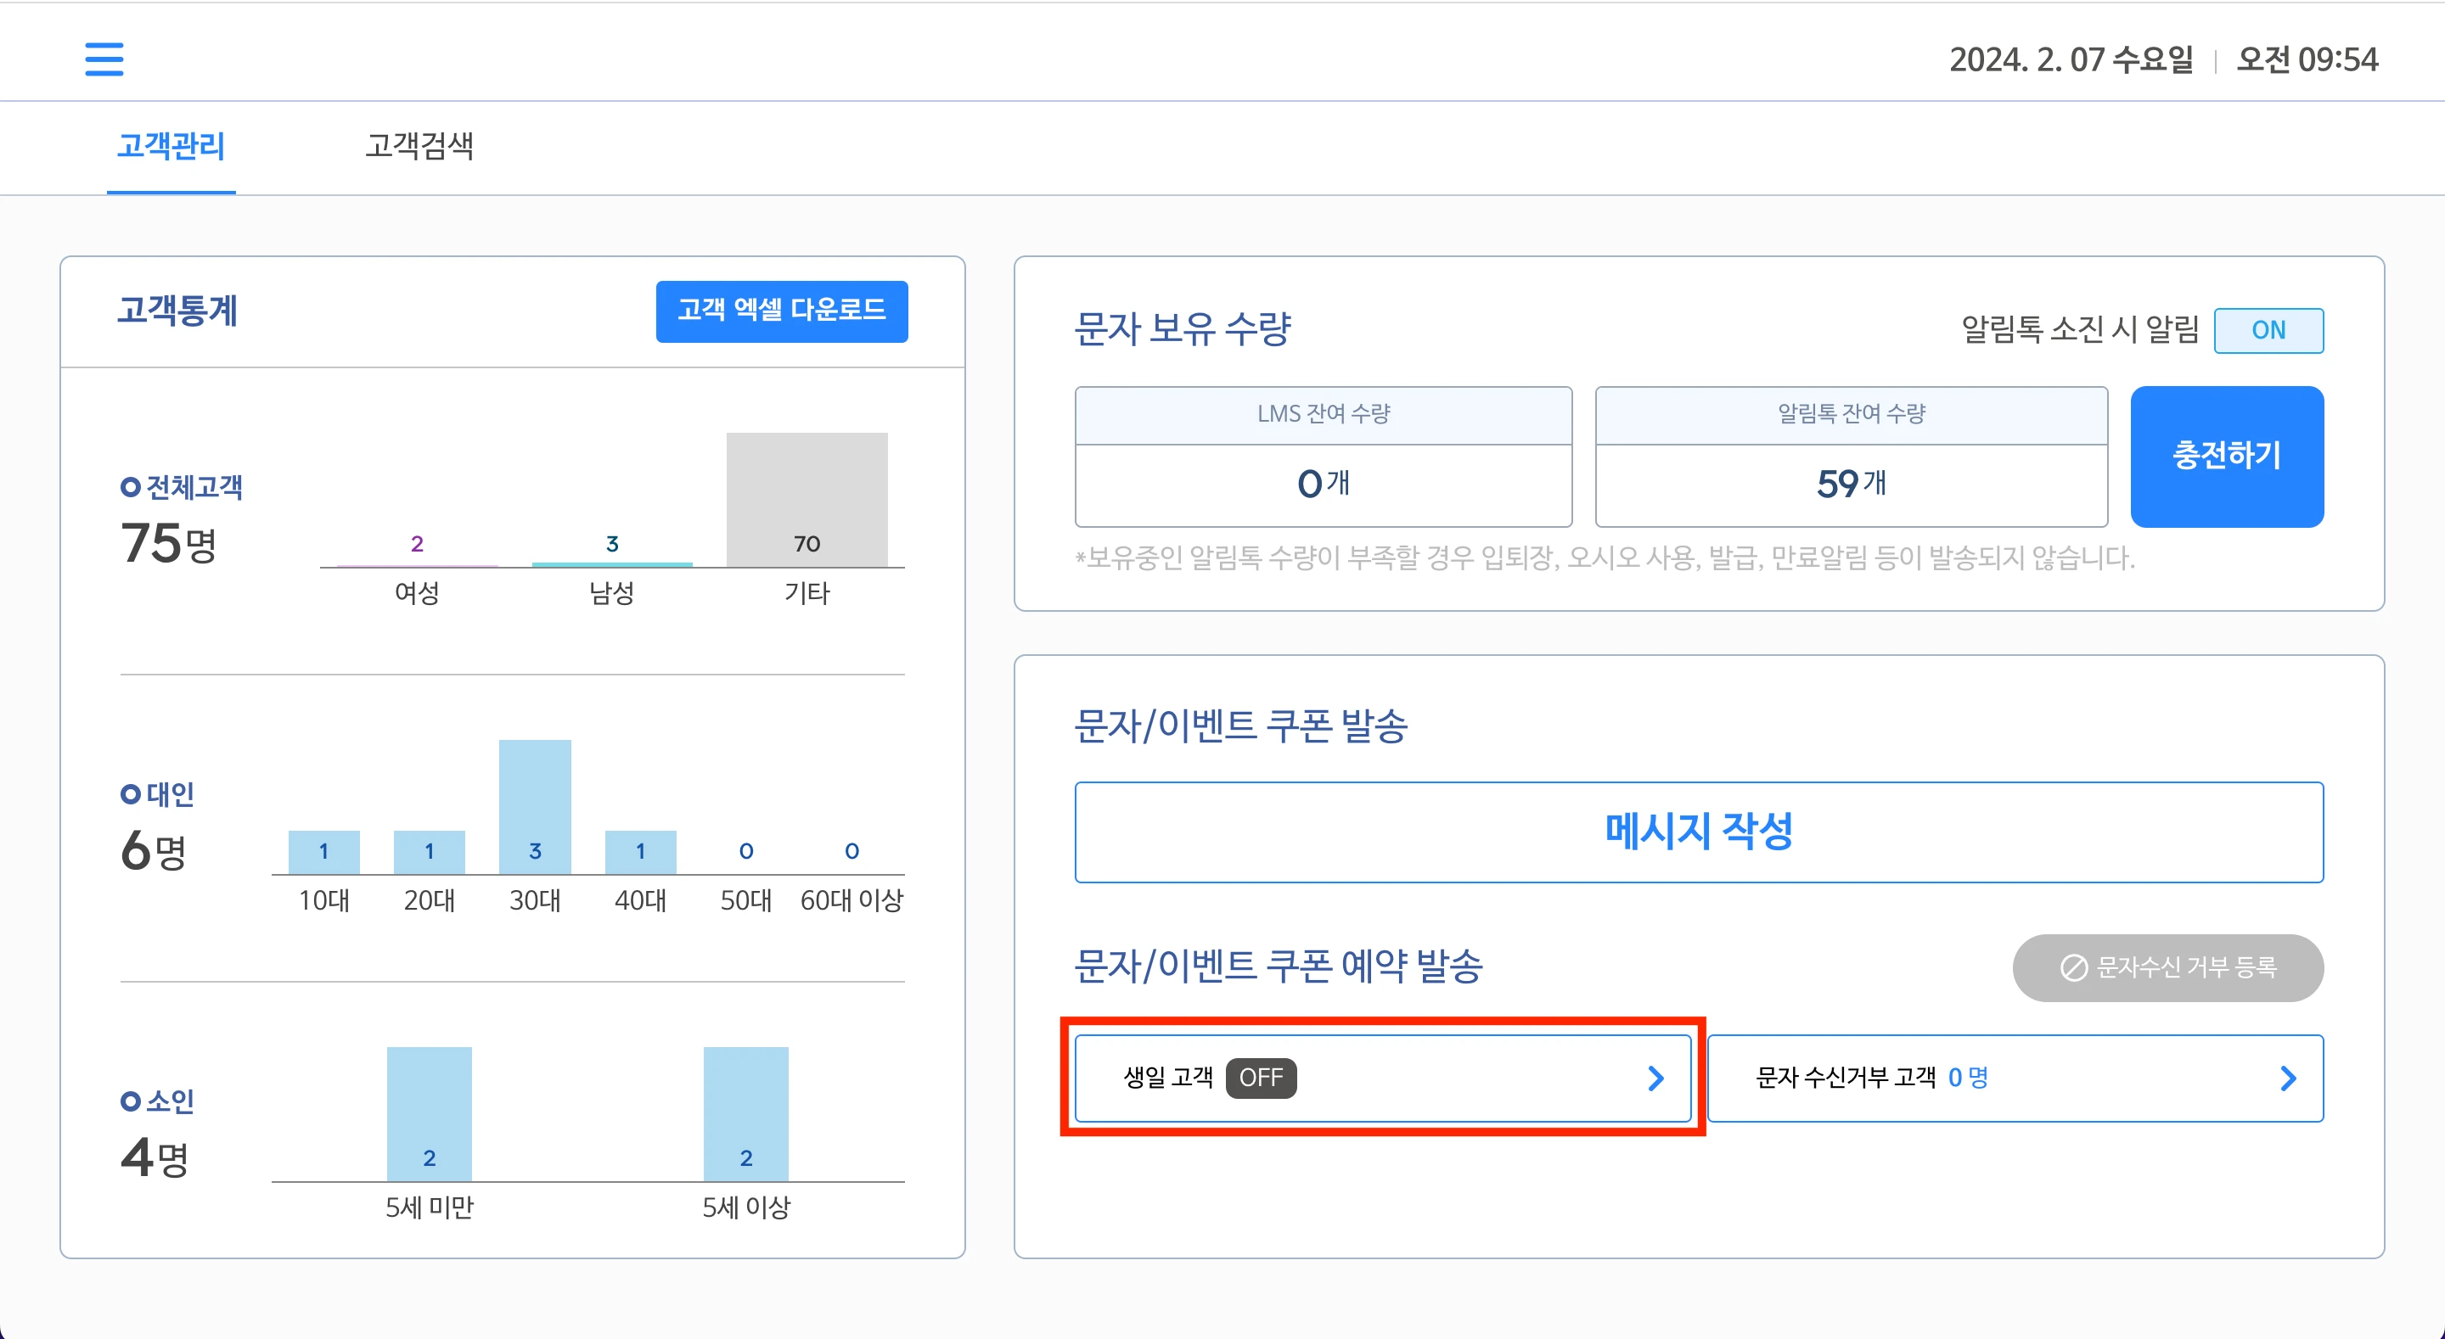This screenshot has width=2445, height=1339.
Task: Click the 소인 circle bullet icon
Action: [130, 1101]
